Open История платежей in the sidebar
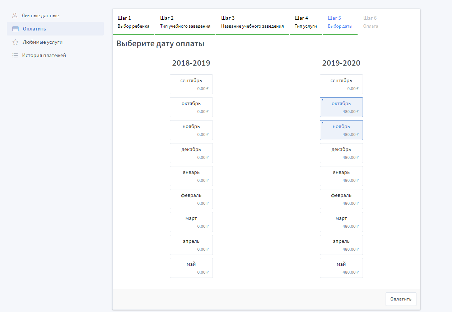Screen dimensions: 452x312 [44, 56]
